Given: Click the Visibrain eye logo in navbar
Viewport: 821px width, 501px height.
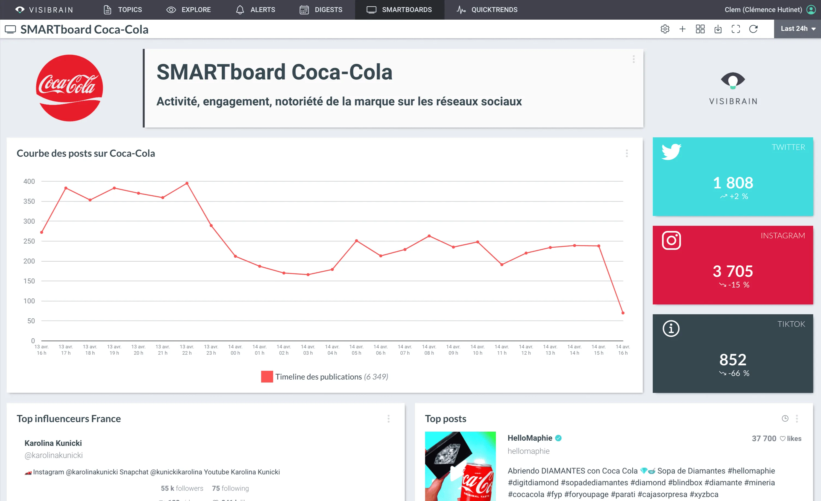Looking at the screenshot, I should [x=20, y=10].
